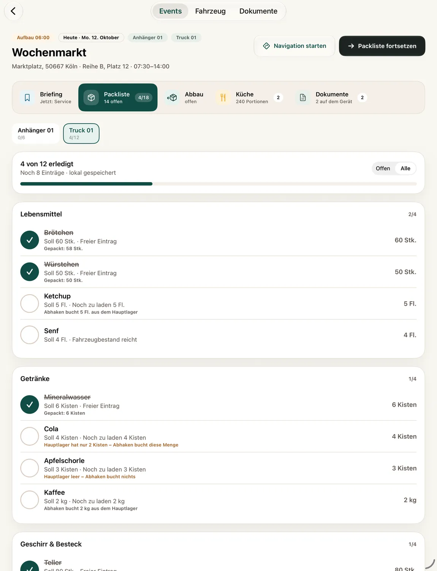Screen dimensions: 437x571
Task: Click the Heute Mo. 12. Oktober chip
Action: pos(91,38)
